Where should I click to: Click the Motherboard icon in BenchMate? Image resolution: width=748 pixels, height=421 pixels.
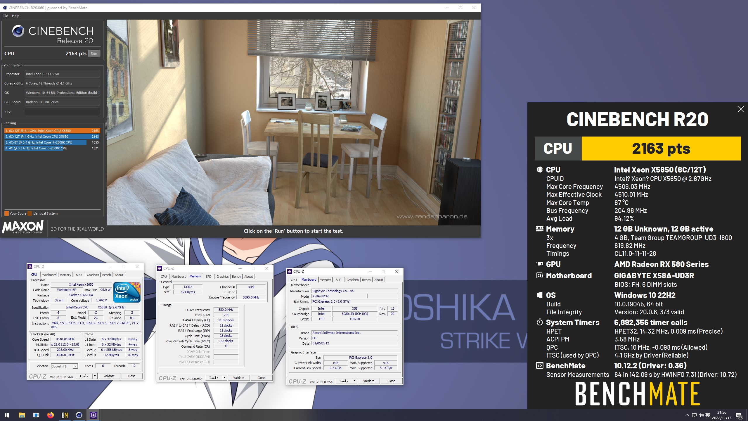539,275
